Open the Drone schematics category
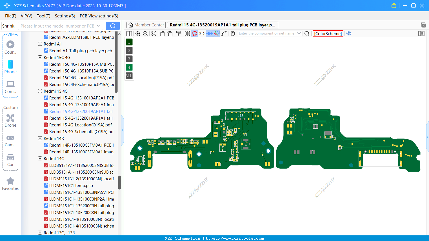The image size is (429, 241). click(x=10, y=120)
